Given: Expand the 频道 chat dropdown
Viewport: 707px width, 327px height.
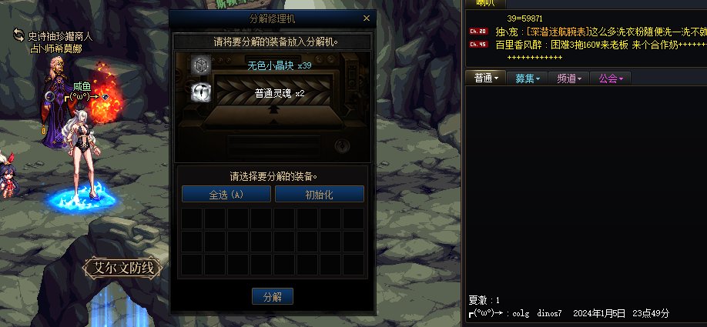Looking at the screenshot, I should point(568,78).
